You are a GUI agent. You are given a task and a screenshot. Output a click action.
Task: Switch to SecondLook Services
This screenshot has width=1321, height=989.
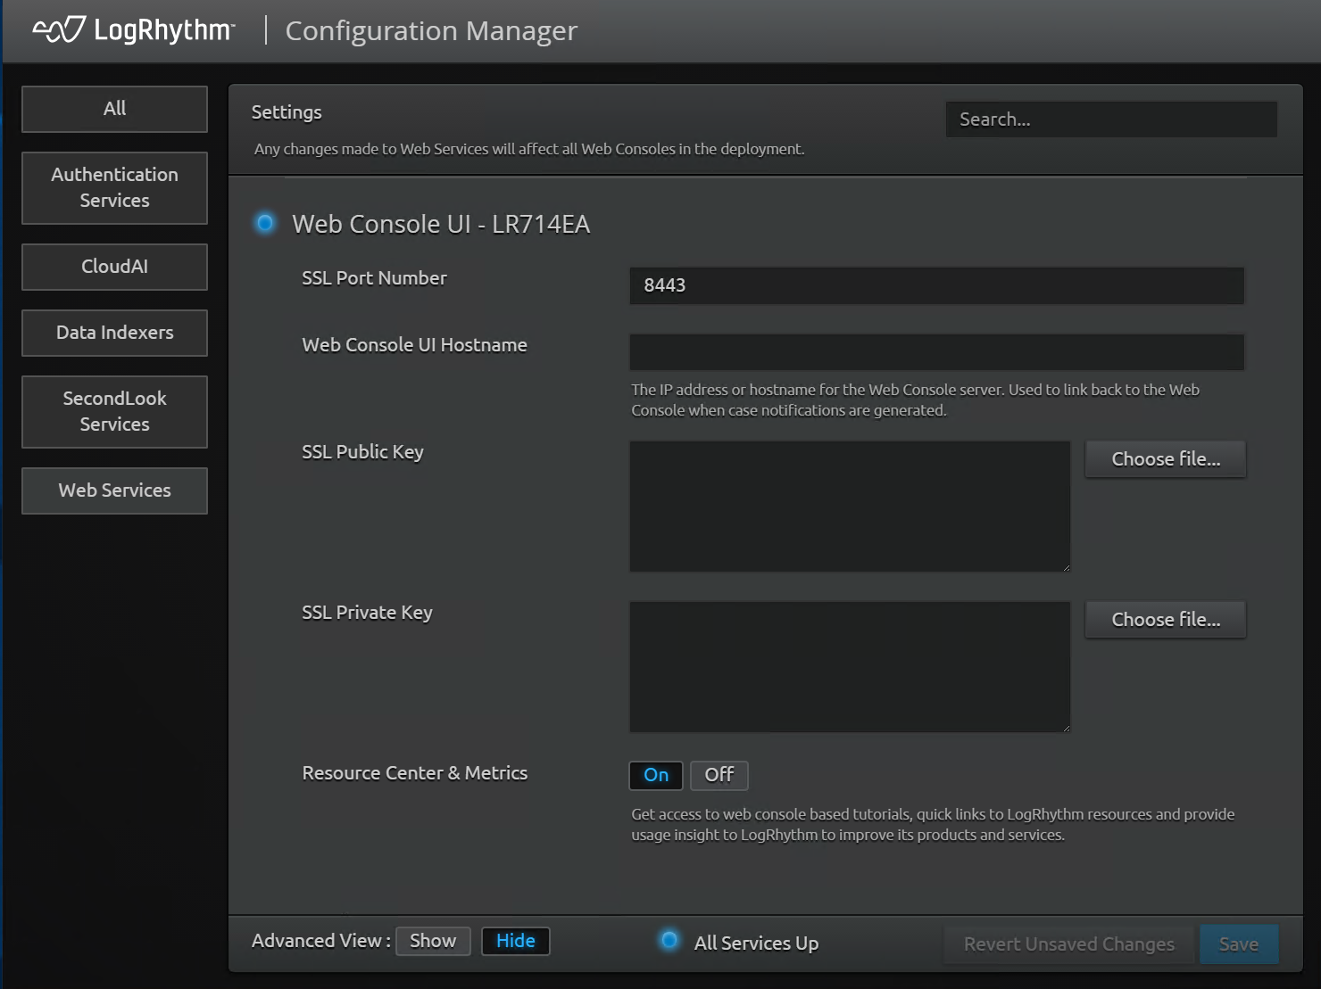pos(114,411)
